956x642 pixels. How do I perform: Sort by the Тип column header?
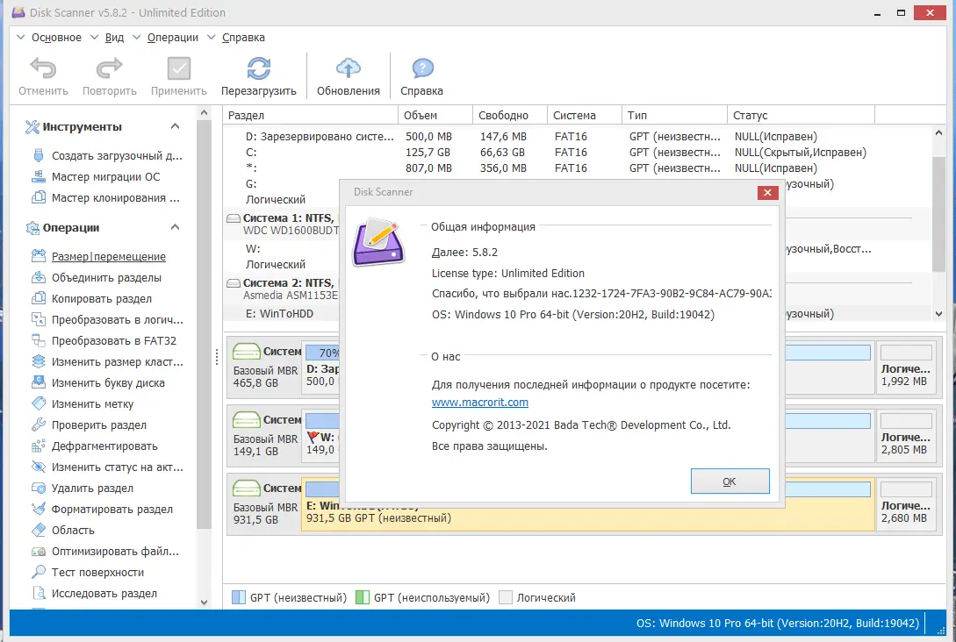[674, 115]
